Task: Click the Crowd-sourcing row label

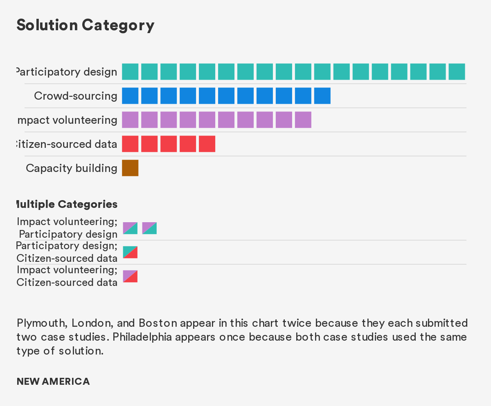Action: [x=76, y=96]
